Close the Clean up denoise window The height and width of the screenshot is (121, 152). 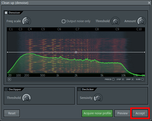pos(149,3)
